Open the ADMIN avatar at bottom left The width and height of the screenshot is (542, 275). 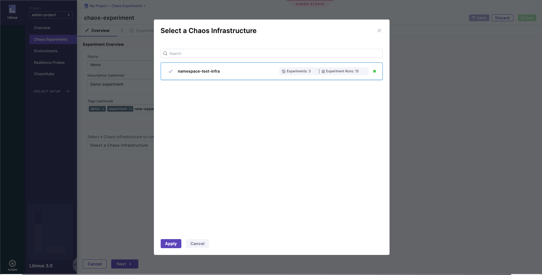pyautogui.click(x=12, y=263)
